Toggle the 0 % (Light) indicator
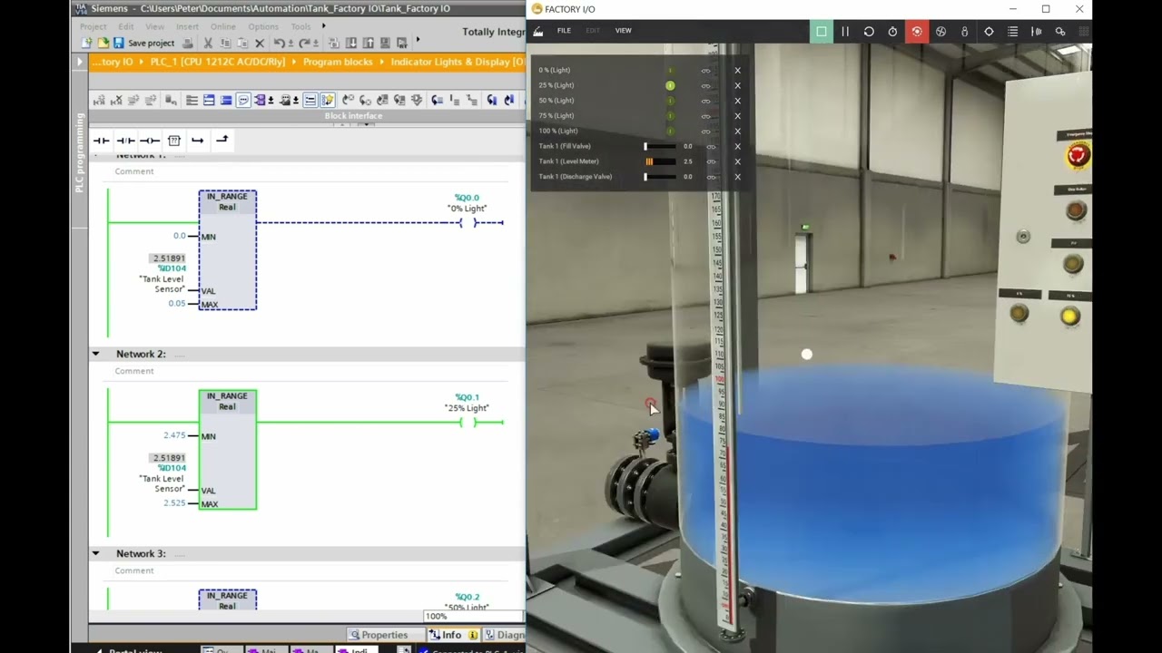The width and height of the screenshot is (1162, 653). coord(670,70)
